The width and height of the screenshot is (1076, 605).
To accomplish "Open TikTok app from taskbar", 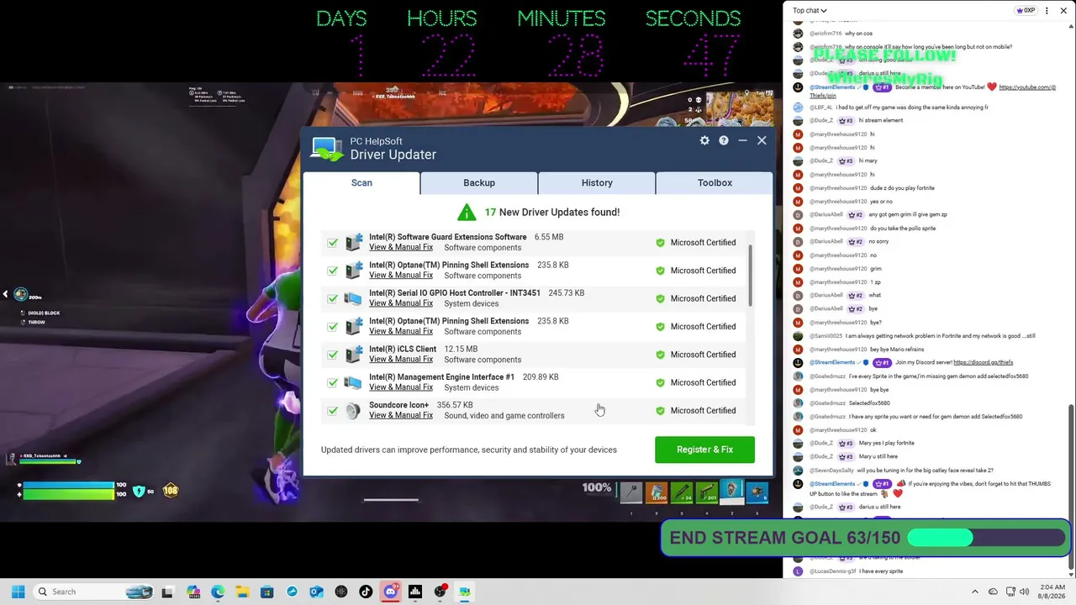I will [366, 592].
